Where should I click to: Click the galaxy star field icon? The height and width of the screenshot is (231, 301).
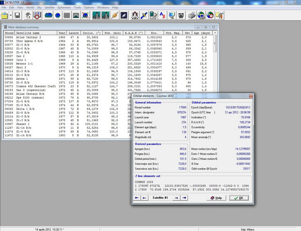pos(124,15)
